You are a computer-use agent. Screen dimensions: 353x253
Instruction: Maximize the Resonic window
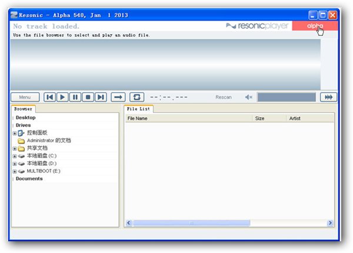coord(323,15)
